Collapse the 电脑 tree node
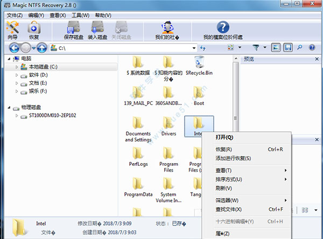This screenshot has width=323, height=239. pyautogui.click(x=9, y=59)
